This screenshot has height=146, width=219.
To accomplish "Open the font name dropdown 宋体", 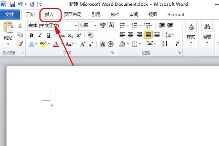I will [76, 26].
